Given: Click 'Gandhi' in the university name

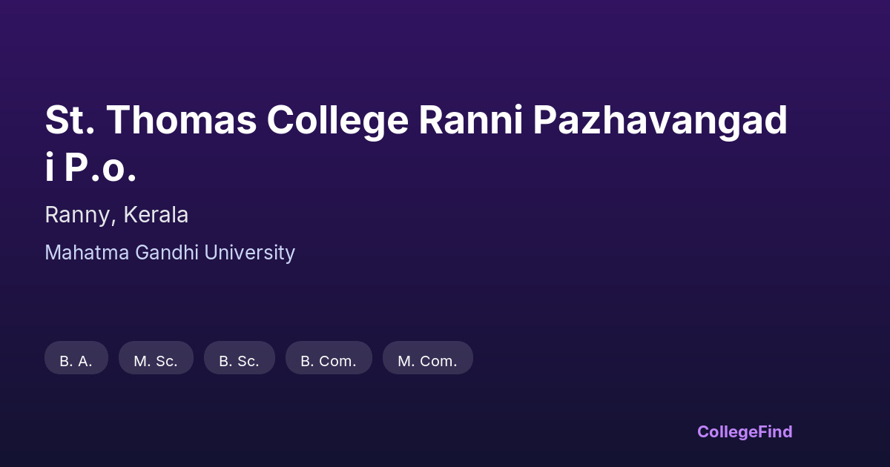Looking at the screenshot, I should 167,253.
